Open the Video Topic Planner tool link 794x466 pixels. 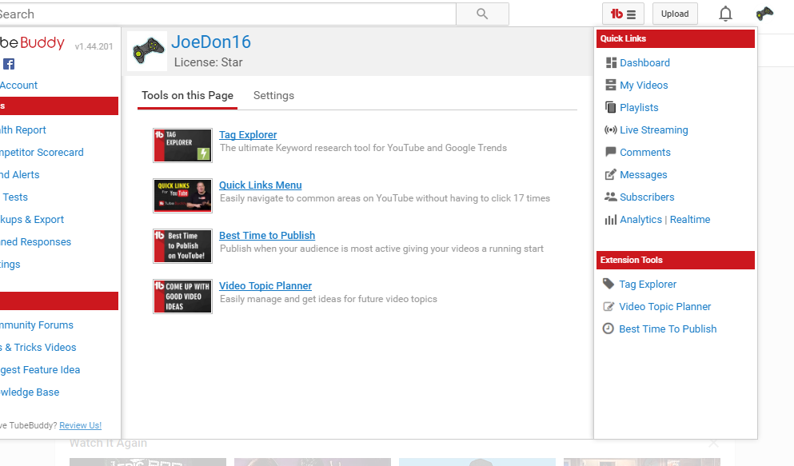[265, 286]
